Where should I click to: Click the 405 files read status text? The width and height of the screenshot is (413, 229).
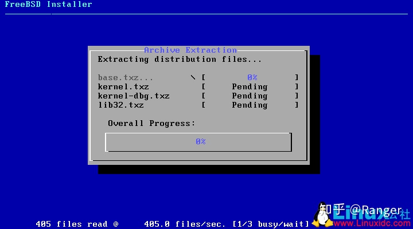(77, 224)
